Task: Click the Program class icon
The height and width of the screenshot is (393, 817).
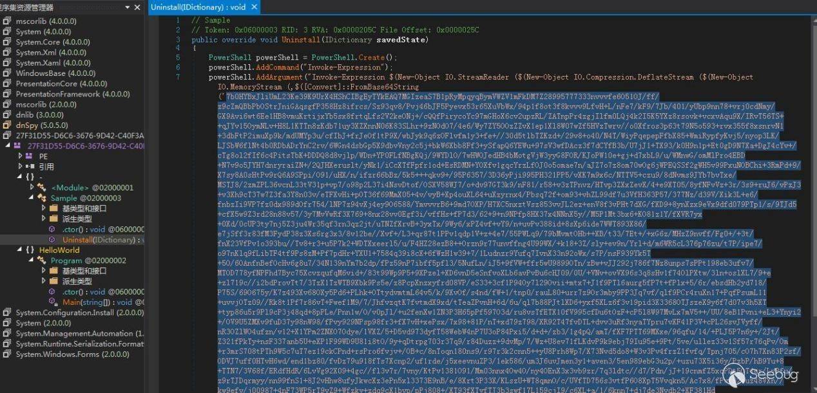Action: (43, 260)
